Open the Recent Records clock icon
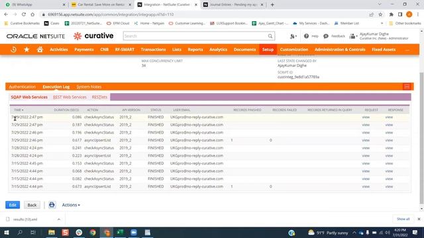Viewport: 424px width, 238px height. [x=13, y=50]
